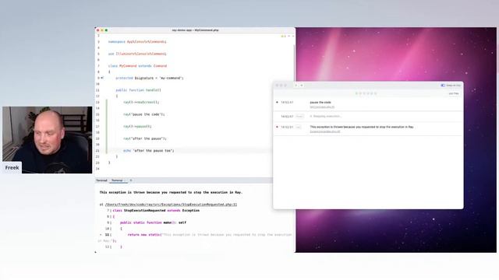Click the warning indicator at editor top right
499x280 pixels.
[x=283, y=37]
